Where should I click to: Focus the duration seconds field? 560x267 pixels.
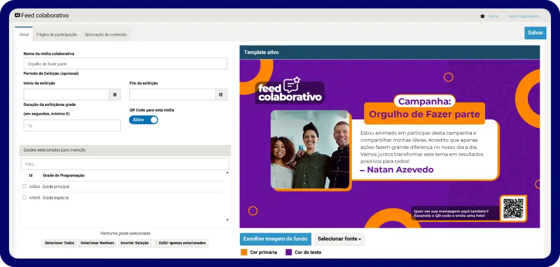coord(72,126)
